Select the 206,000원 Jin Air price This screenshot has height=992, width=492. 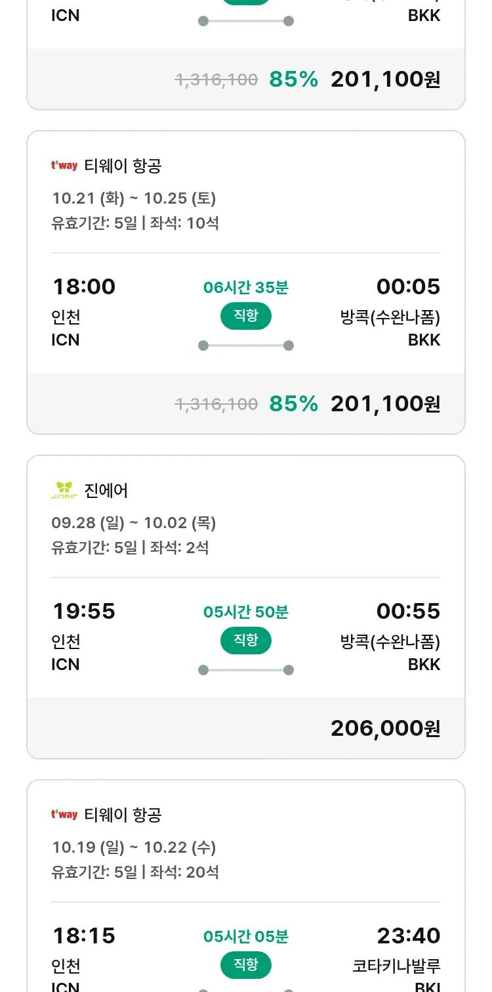tap(385, 728)
